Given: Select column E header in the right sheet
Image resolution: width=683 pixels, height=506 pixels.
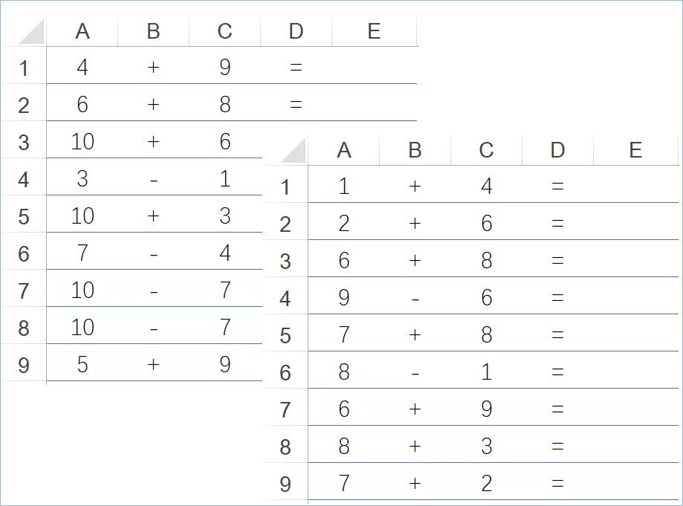Looking at the screenshot, I should pos(635,150).
